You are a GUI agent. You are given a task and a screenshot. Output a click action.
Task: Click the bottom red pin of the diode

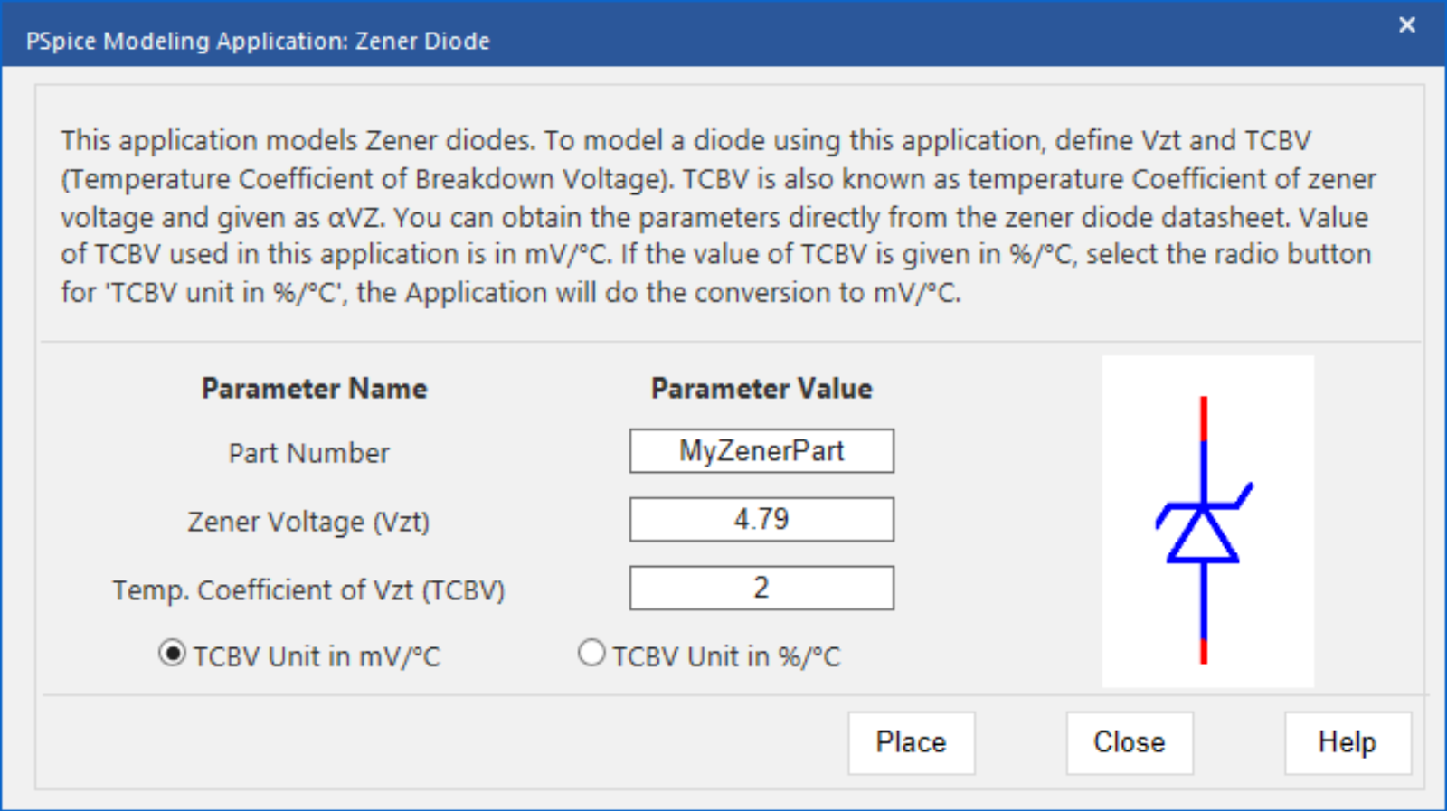click(1204, 651)
